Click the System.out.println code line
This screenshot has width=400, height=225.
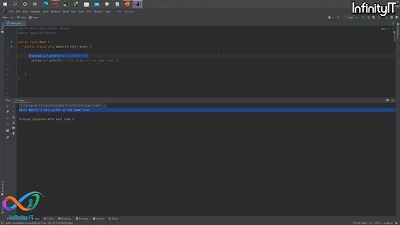[x=75, y=61]
